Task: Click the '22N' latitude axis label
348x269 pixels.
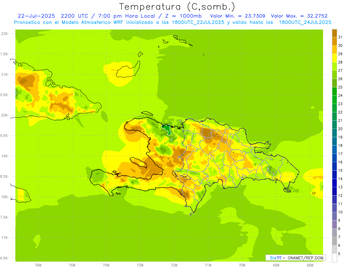Action: (4, 33)
